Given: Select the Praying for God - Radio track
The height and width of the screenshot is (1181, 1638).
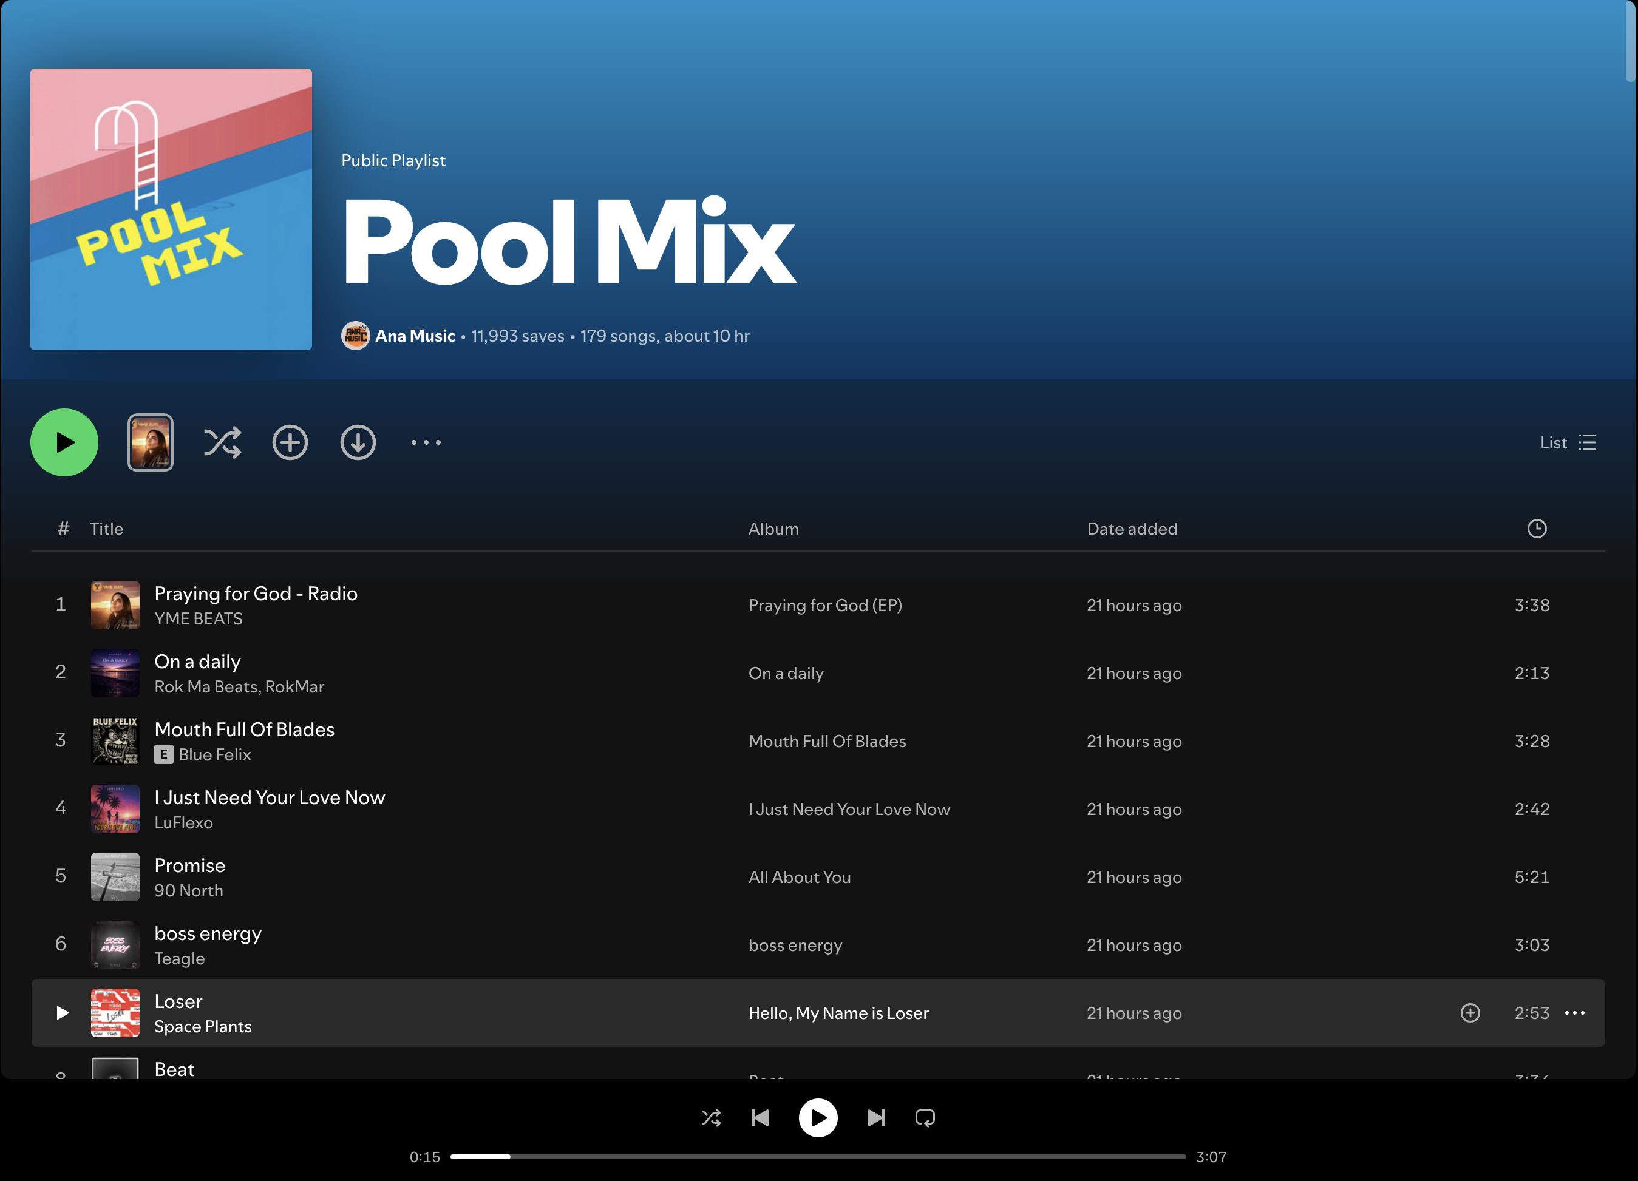Looking at the screenshot, I should (x=256, y=594).
